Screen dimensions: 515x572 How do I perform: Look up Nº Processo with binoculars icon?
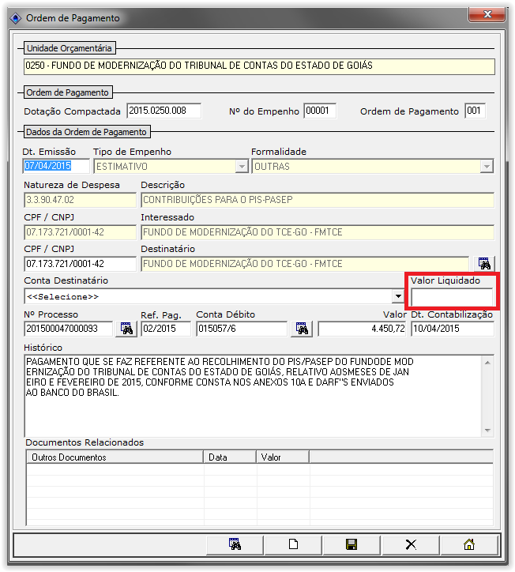click(126, 329)
